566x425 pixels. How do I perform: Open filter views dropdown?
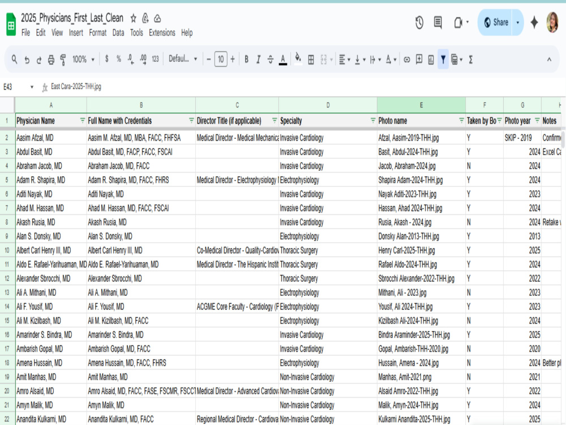[x=457, y=59]
